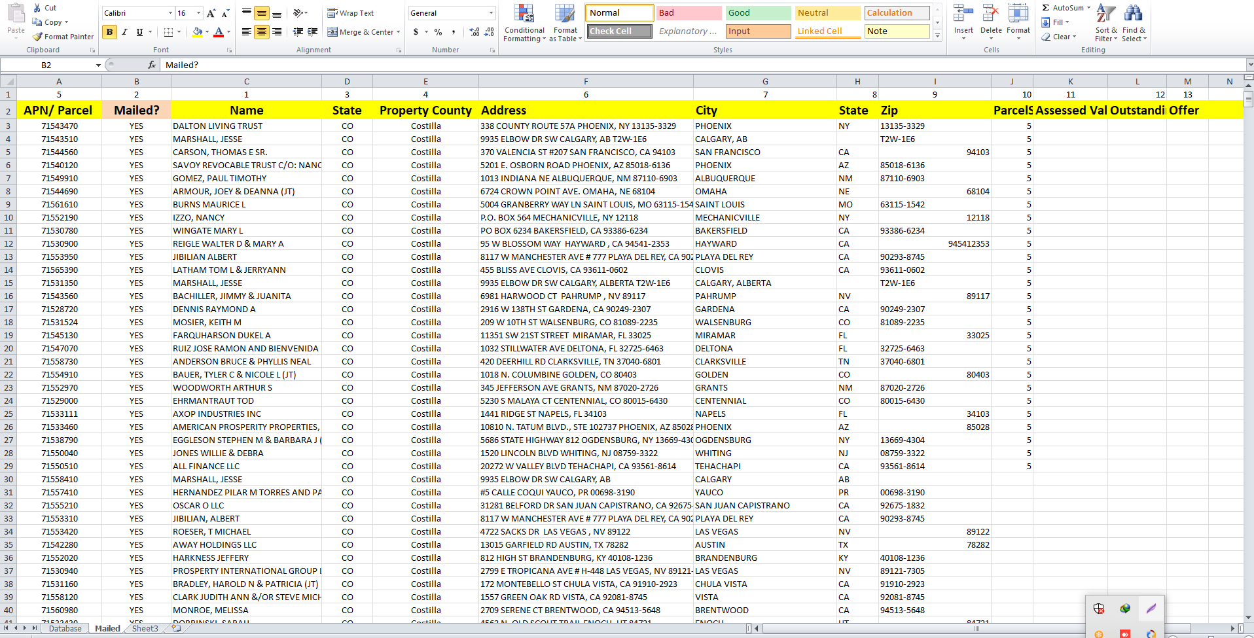Image resolution: width=1254 pixels, height=638 pixels.
Task: Switch to the Database sheet tab
Action: 65,628
